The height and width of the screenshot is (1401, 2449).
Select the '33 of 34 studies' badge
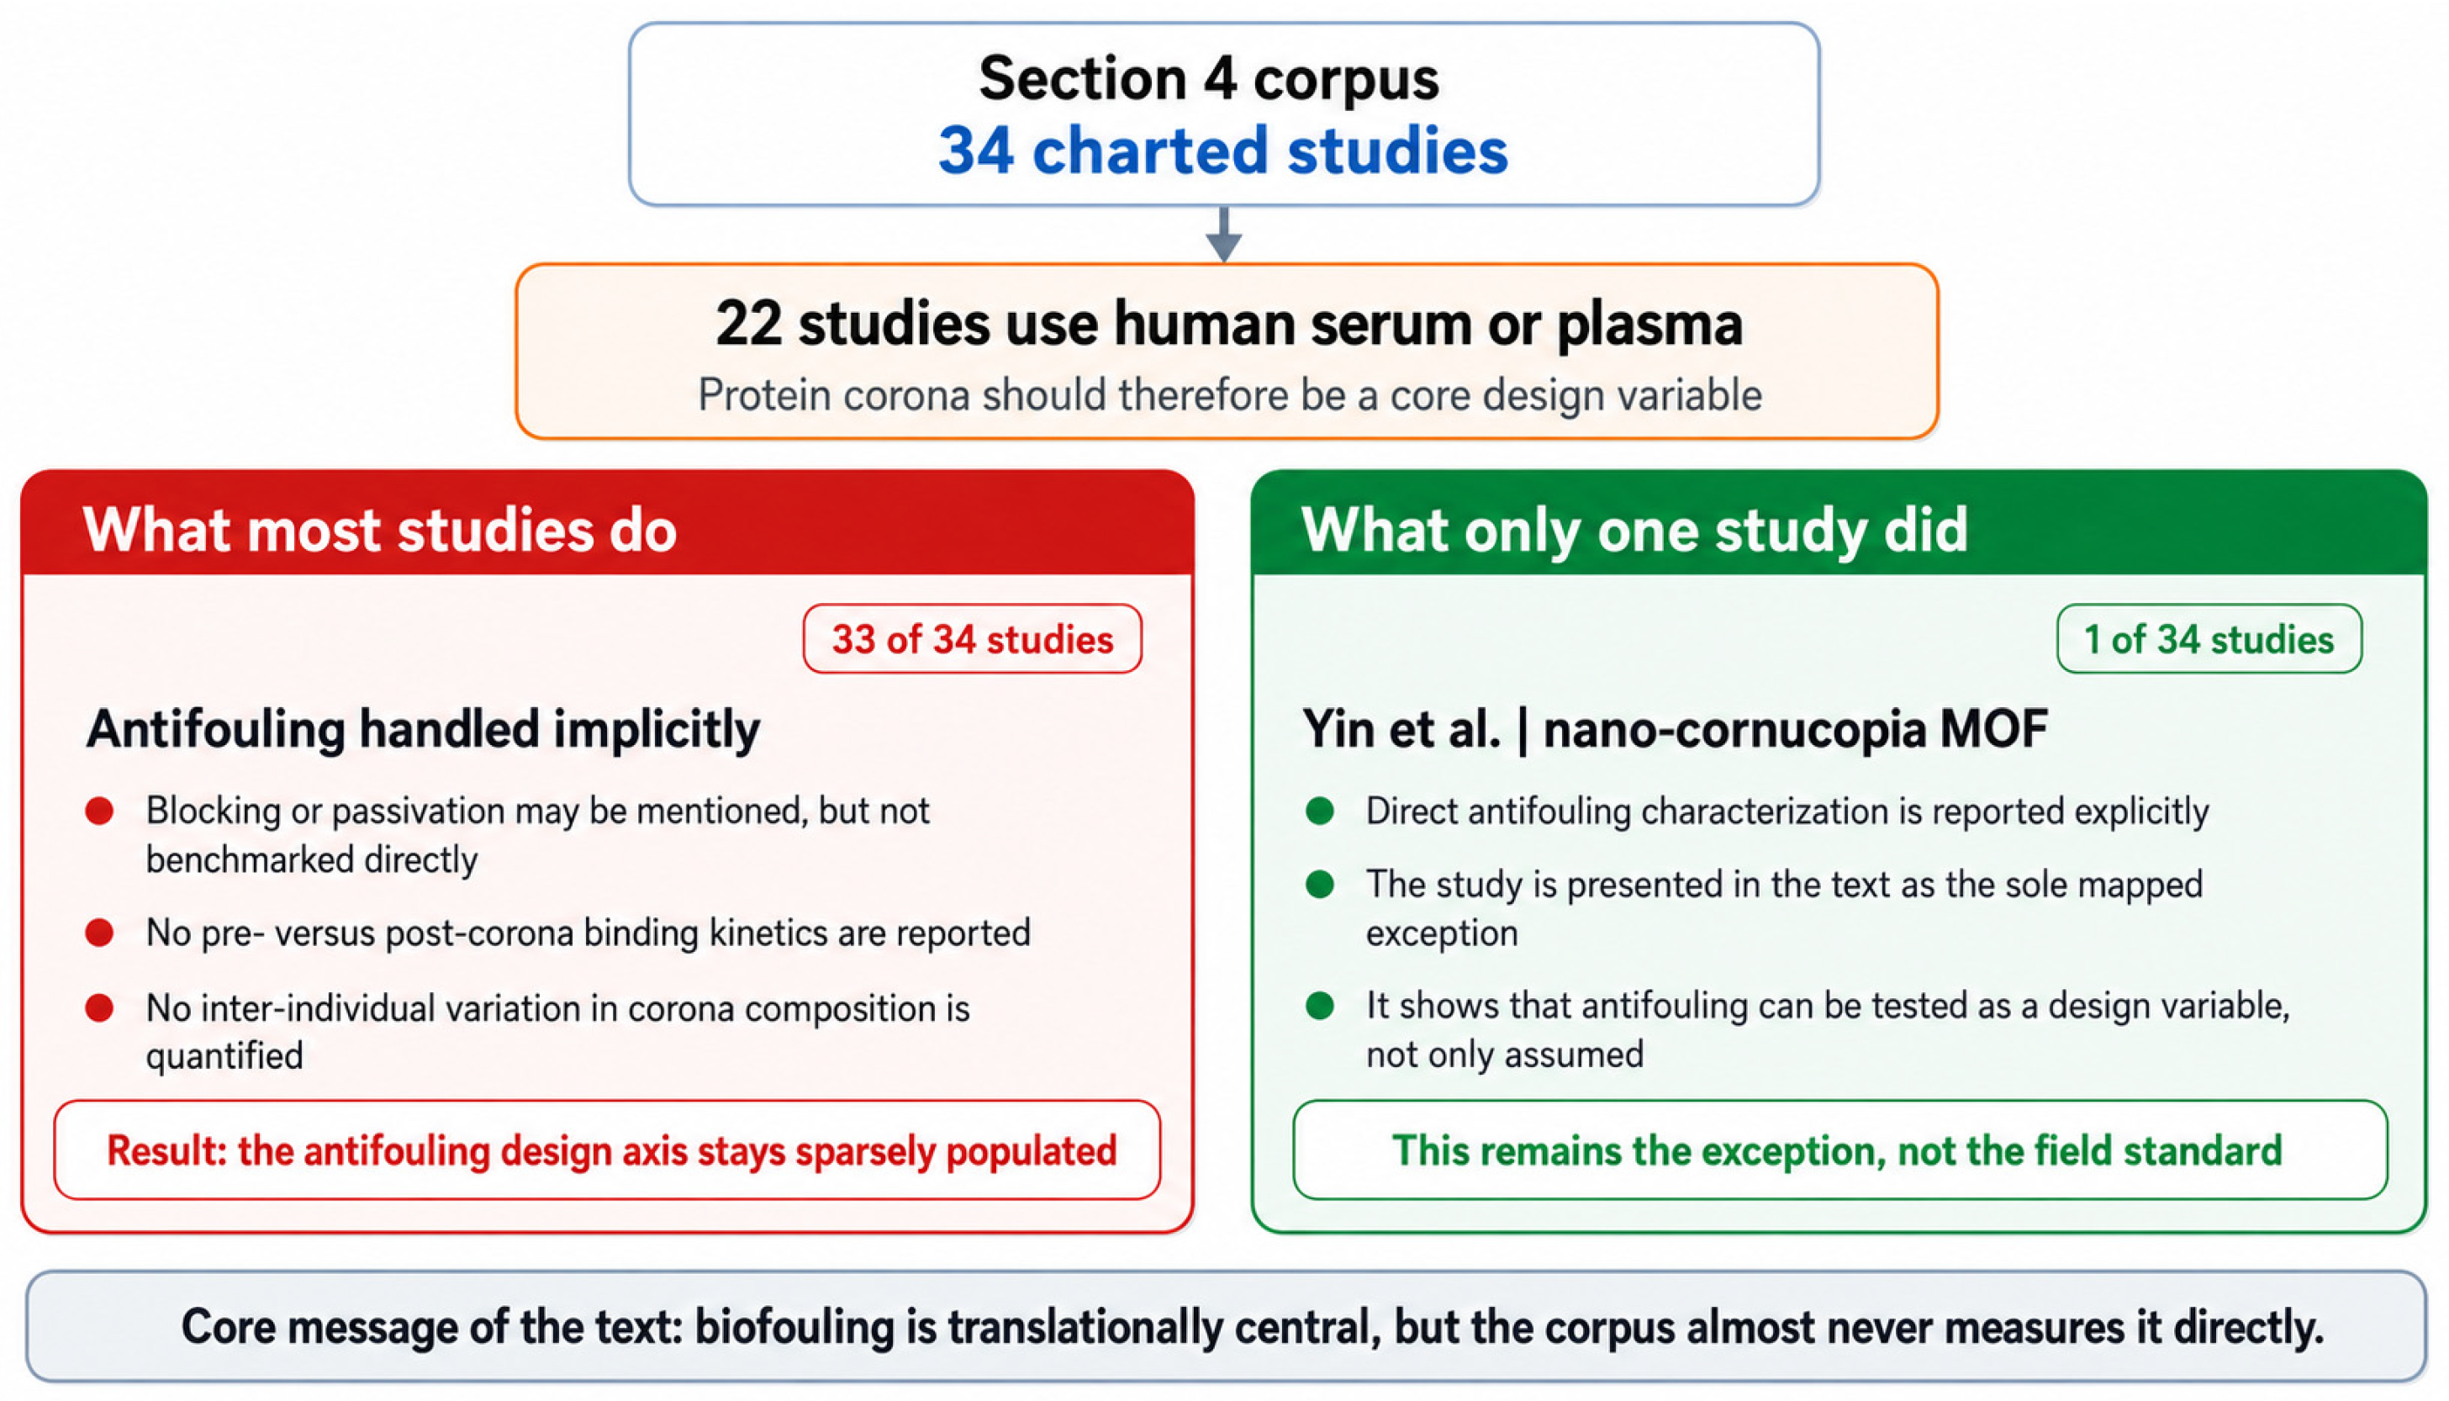point(973,639)
